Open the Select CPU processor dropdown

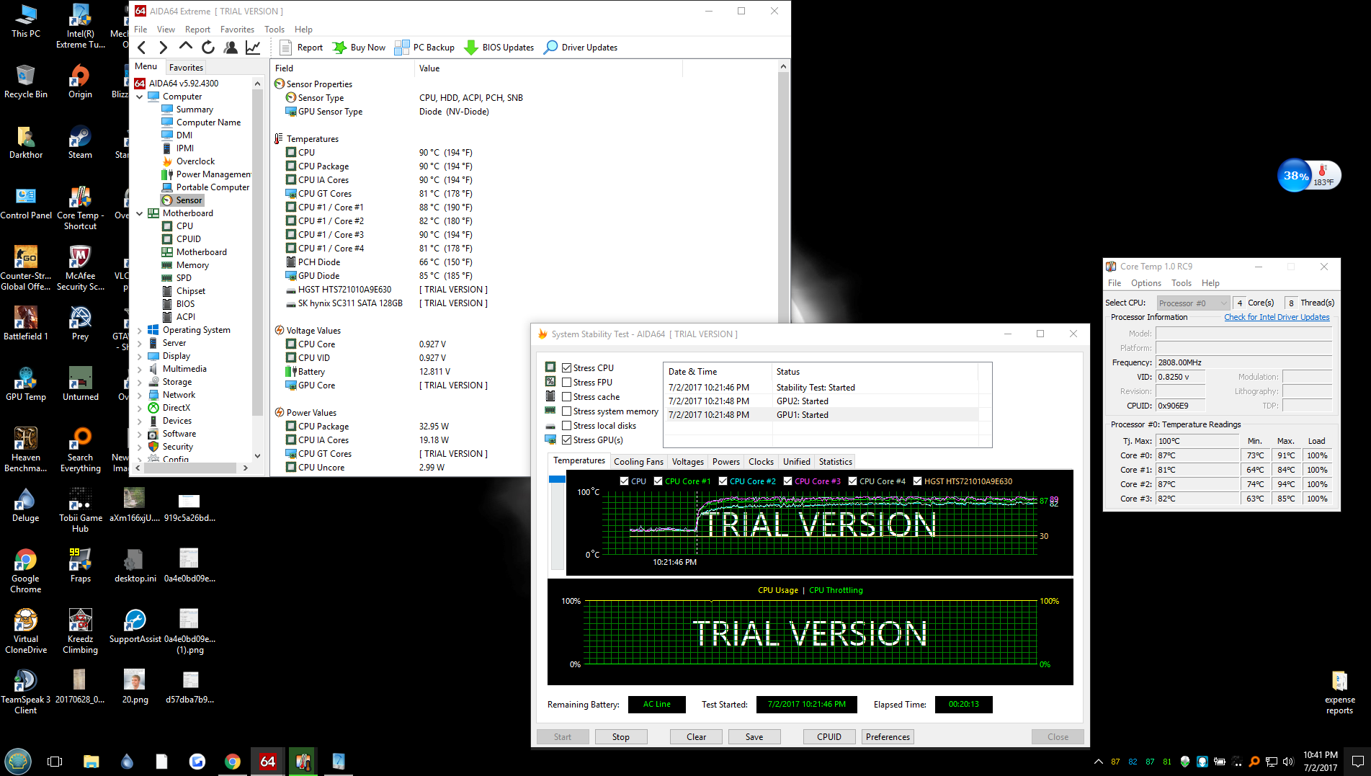point(1192,303)
